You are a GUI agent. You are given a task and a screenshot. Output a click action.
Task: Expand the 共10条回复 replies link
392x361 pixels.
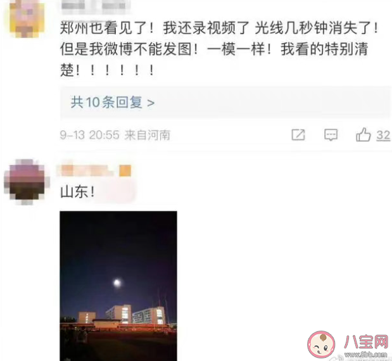point(112,102)
